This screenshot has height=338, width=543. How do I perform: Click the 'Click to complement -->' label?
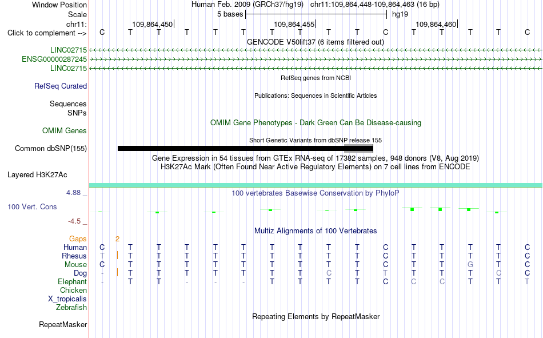(47, 33)
